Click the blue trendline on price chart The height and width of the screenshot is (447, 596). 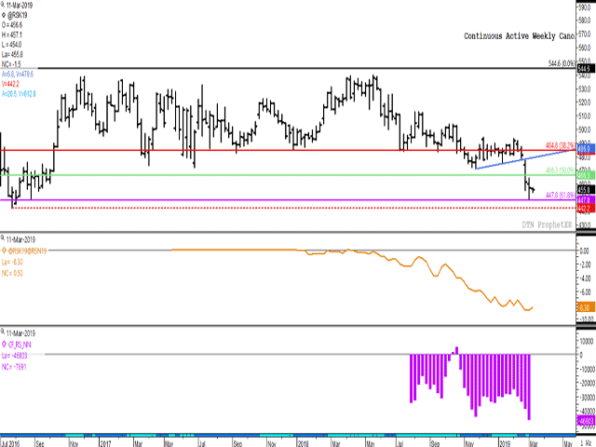coord(524,159)
